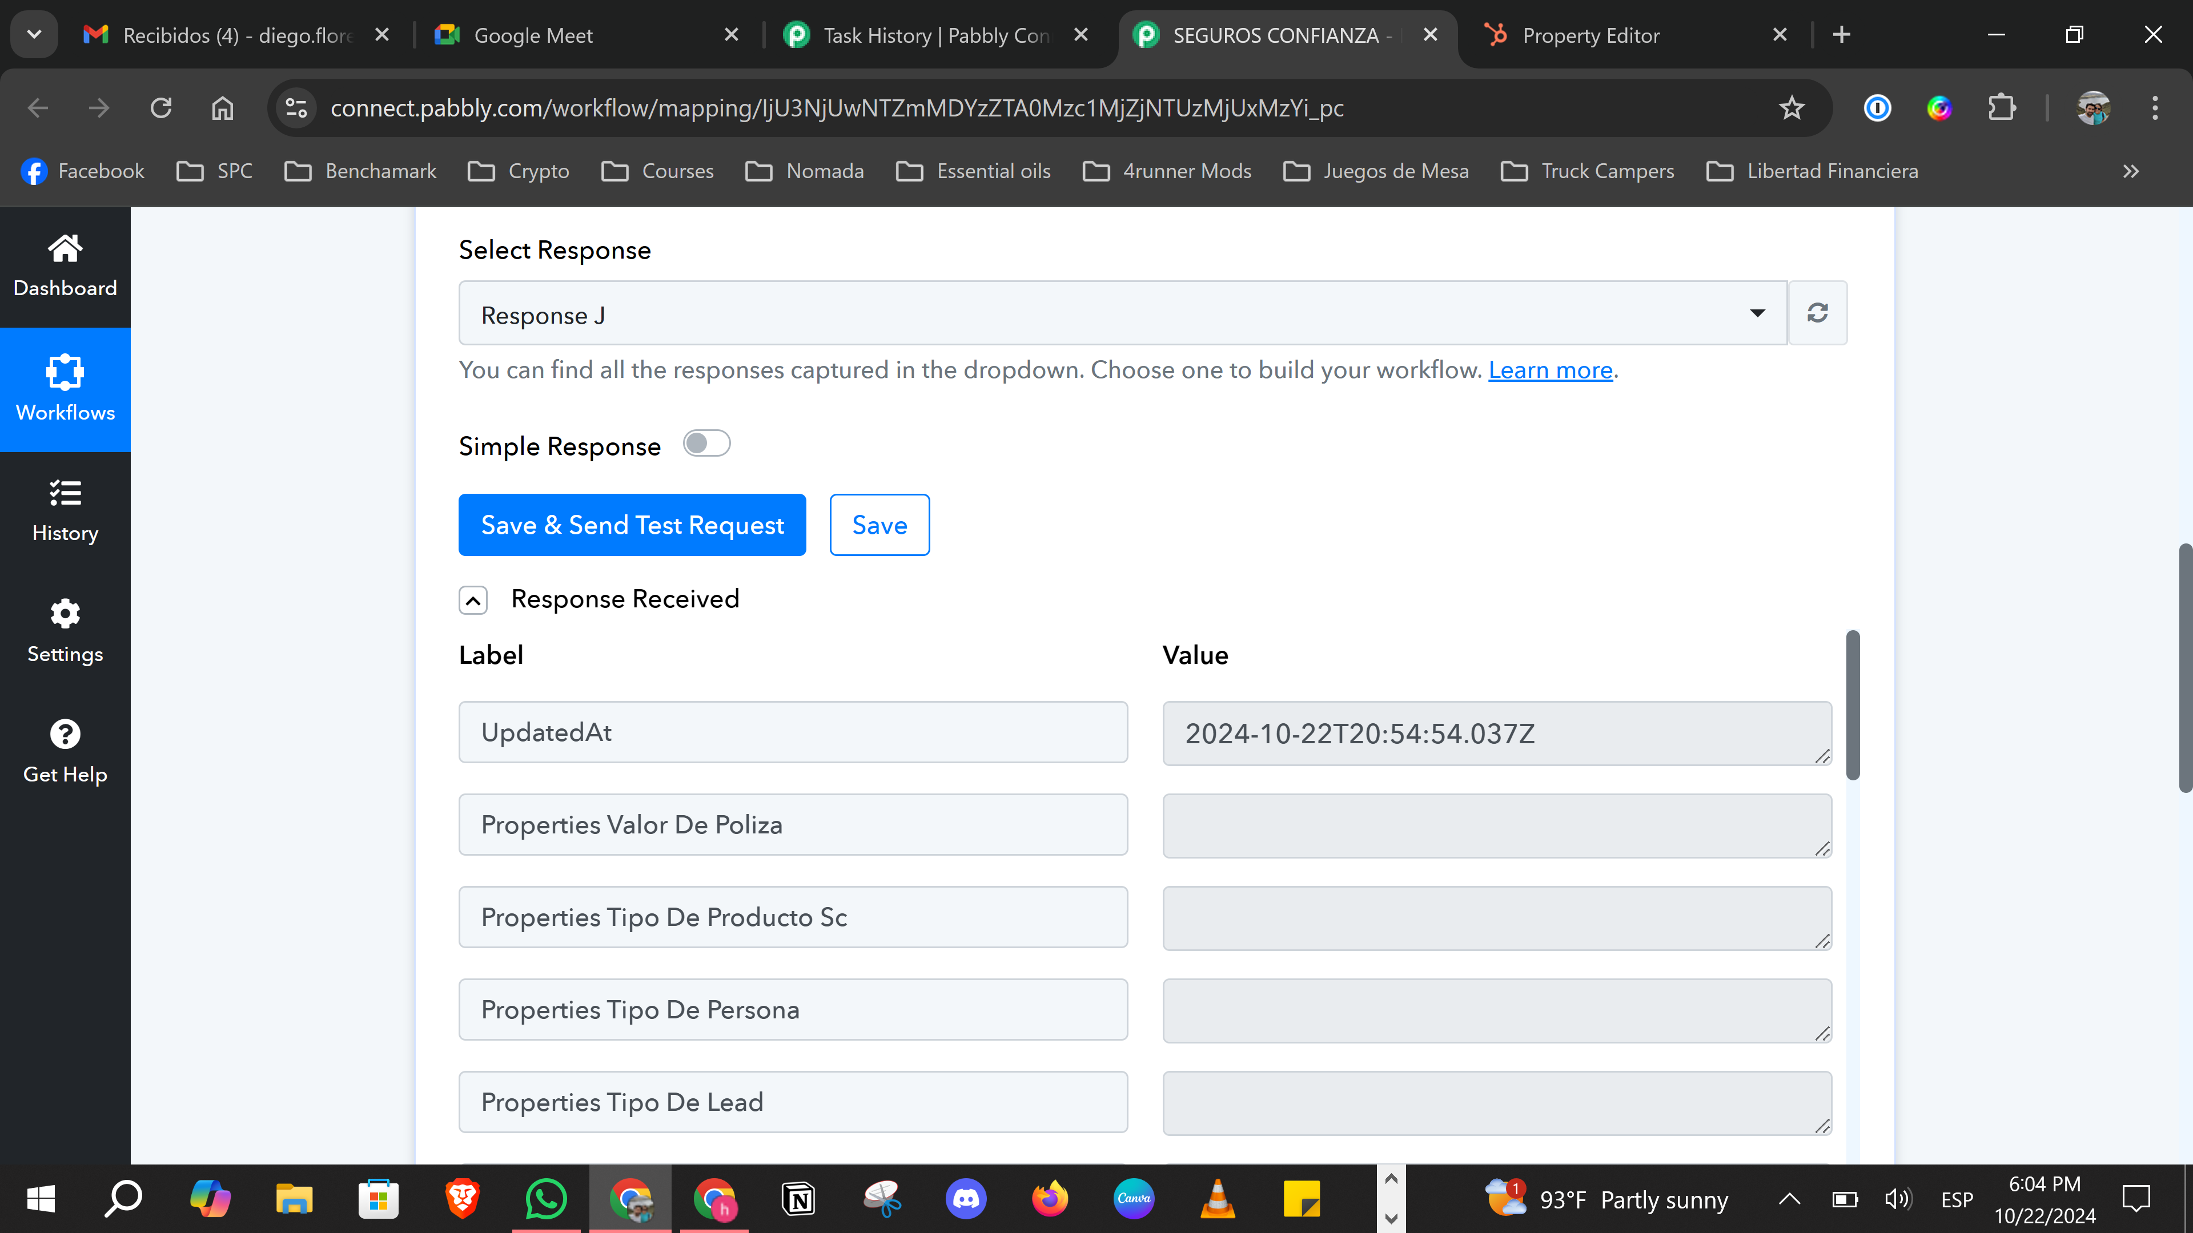The width and height of the screenshot is (2193, 1233).
Task: Close the Google Meet tab
Action: click(731, 35)
